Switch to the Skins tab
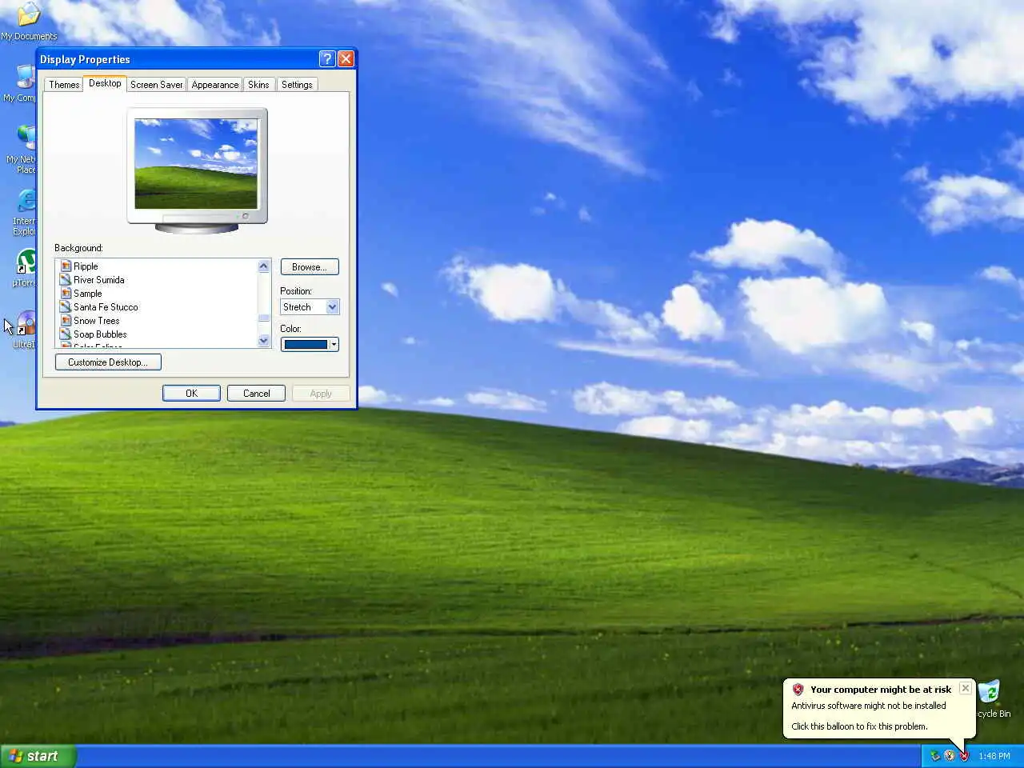This screenshot has height=768, width=1024. pos(258,85)
